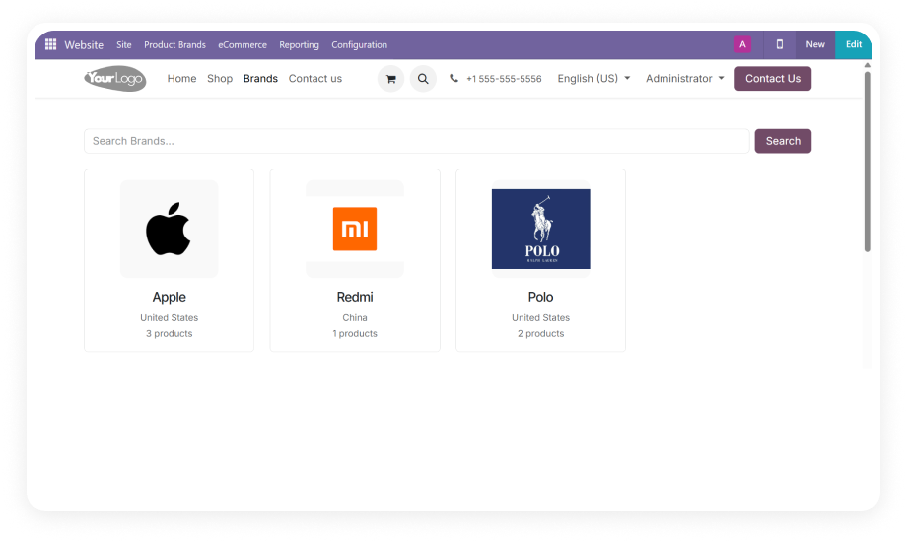The width and height of the screenshot is (907, 542).
Task: Open the Configuration menu
Action: 359,44
